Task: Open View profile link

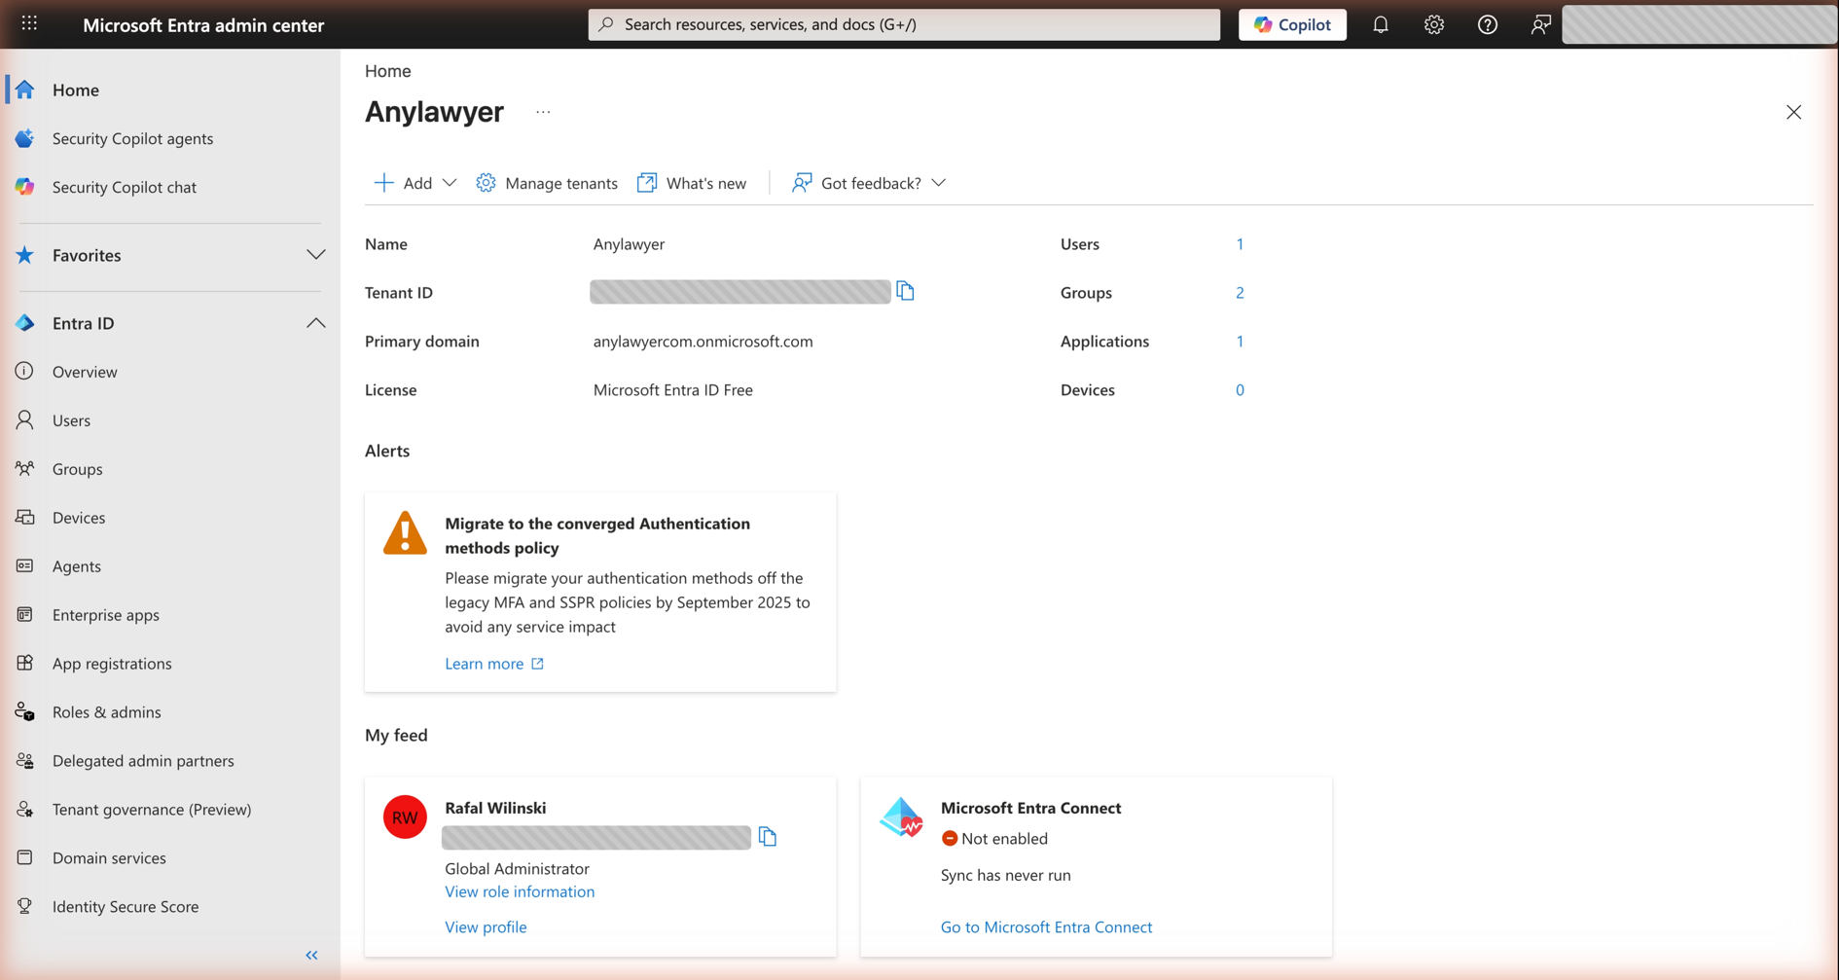Action: (x=486, y=927)
